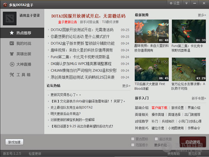Enable the 复古图标 checkbox
Viewport: 209px width, 157px height.
(x=133, y=139)
